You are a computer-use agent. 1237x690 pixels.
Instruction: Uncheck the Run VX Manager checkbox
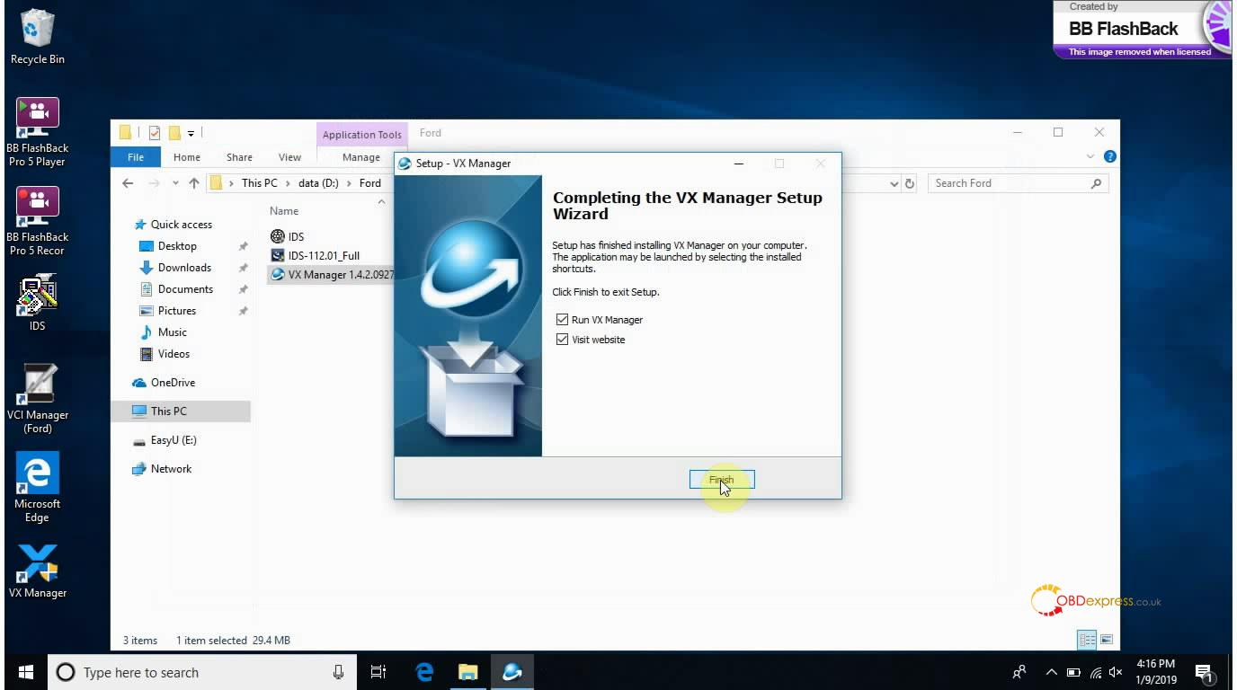point(563,320)
